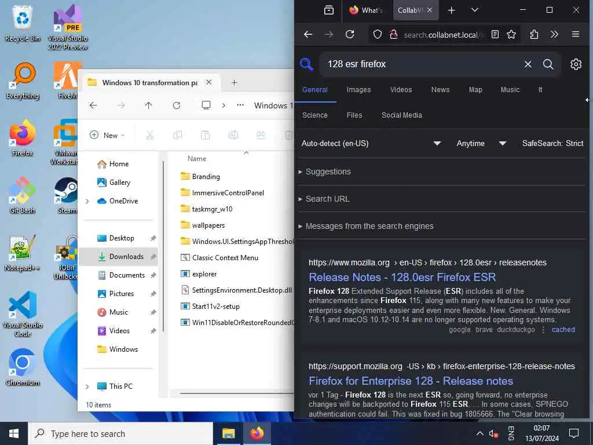
Task: Open cached version of first result
Action: 563,330
